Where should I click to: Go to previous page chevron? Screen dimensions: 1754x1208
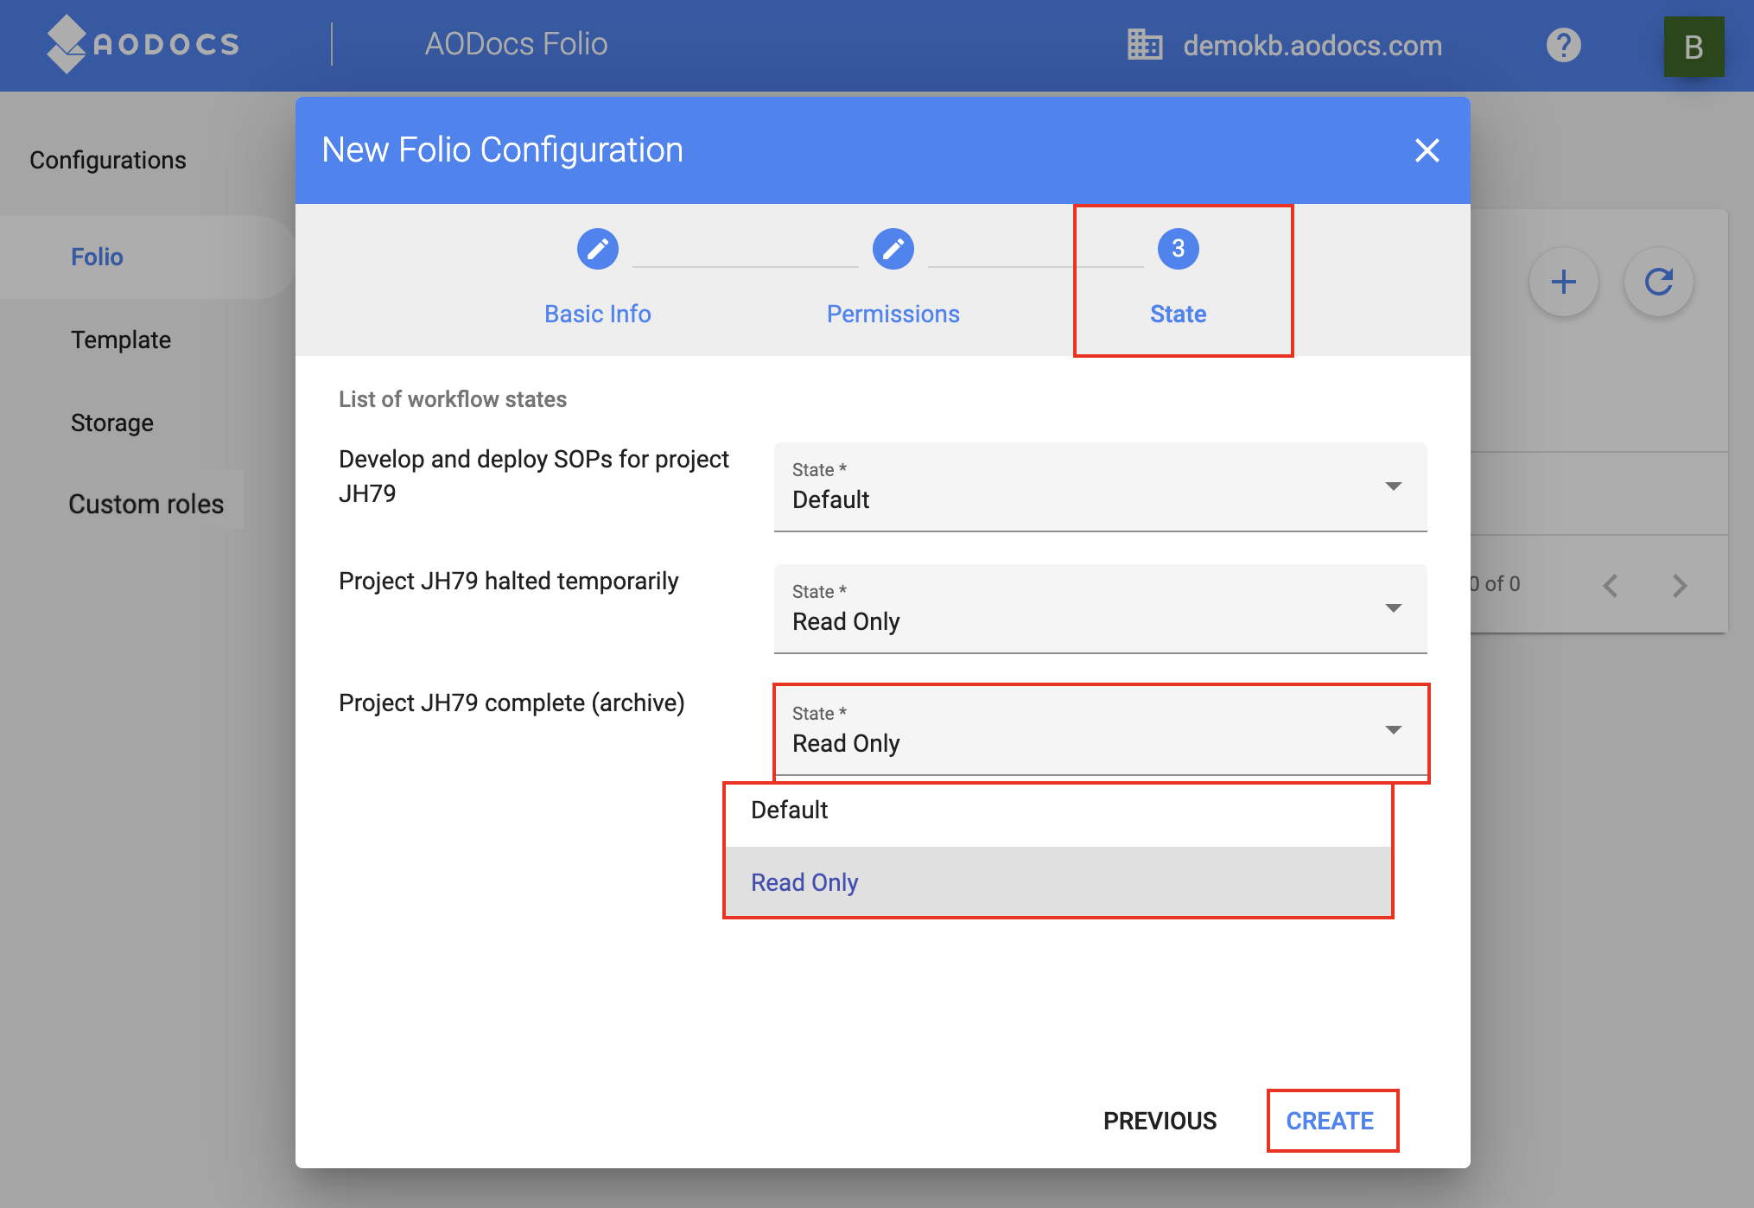point(1610,586)
